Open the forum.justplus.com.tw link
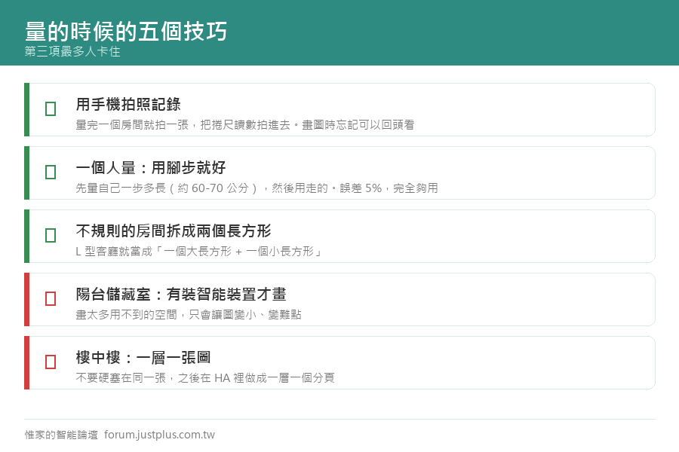 (x=159, y=435)
